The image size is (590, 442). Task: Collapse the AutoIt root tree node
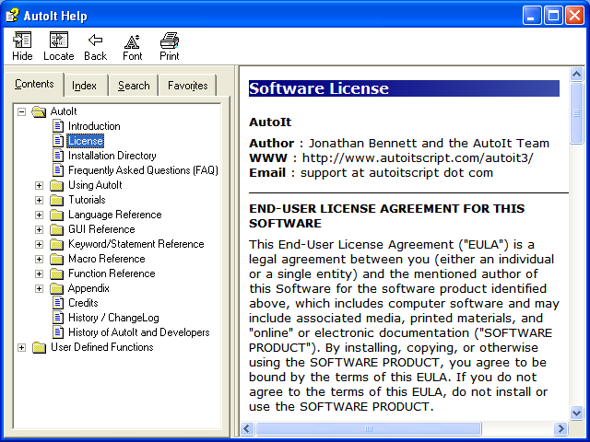pyautogui.click(x=22, y=111)
